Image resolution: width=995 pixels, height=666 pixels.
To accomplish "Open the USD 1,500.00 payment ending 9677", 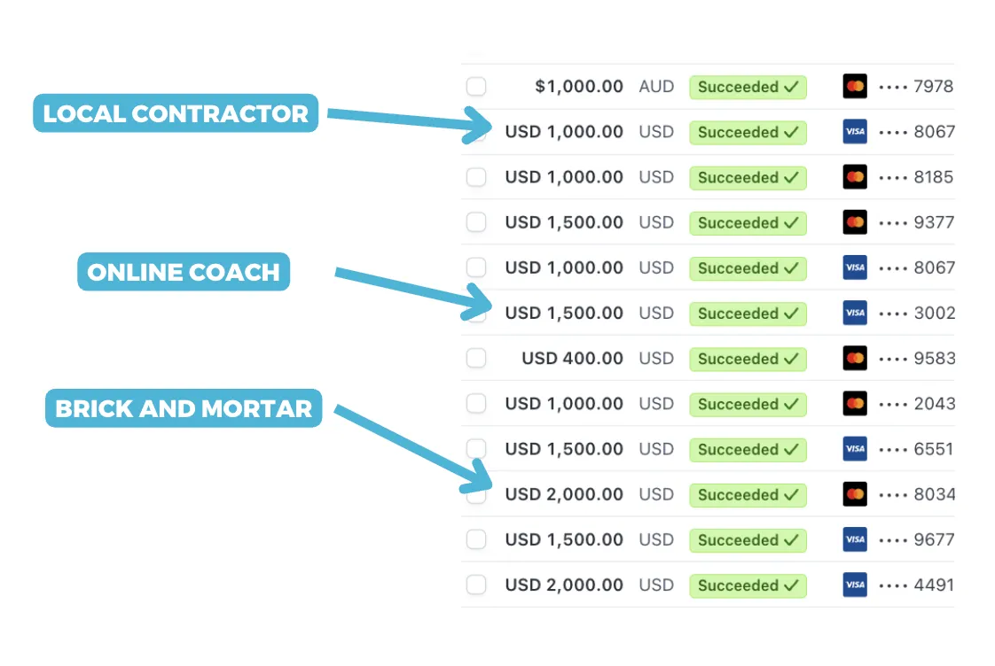I will tap(709, 539).
